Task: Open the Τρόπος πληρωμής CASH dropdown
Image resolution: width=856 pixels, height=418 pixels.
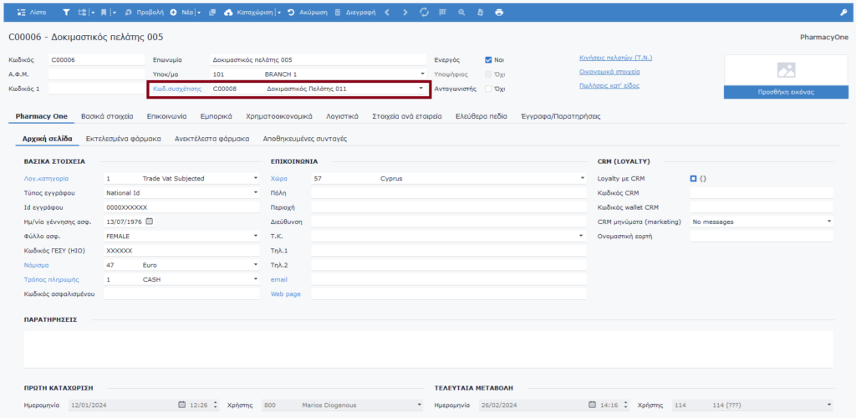Action: [x=255, y=278]
